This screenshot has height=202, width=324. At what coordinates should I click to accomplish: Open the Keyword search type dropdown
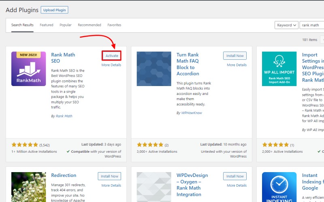(x=286, y=25)
